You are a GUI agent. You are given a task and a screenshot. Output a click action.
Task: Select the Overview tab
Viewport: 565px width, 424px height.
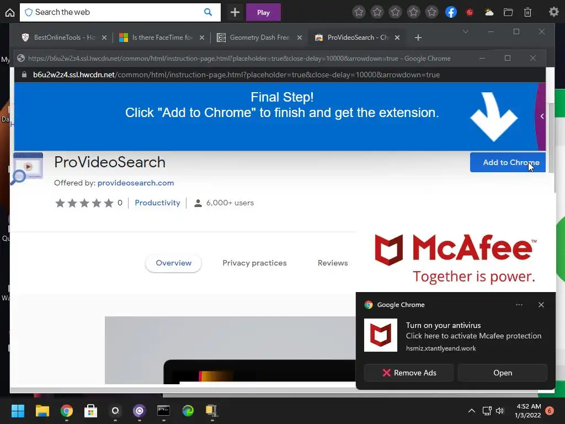tap(173, 263)
